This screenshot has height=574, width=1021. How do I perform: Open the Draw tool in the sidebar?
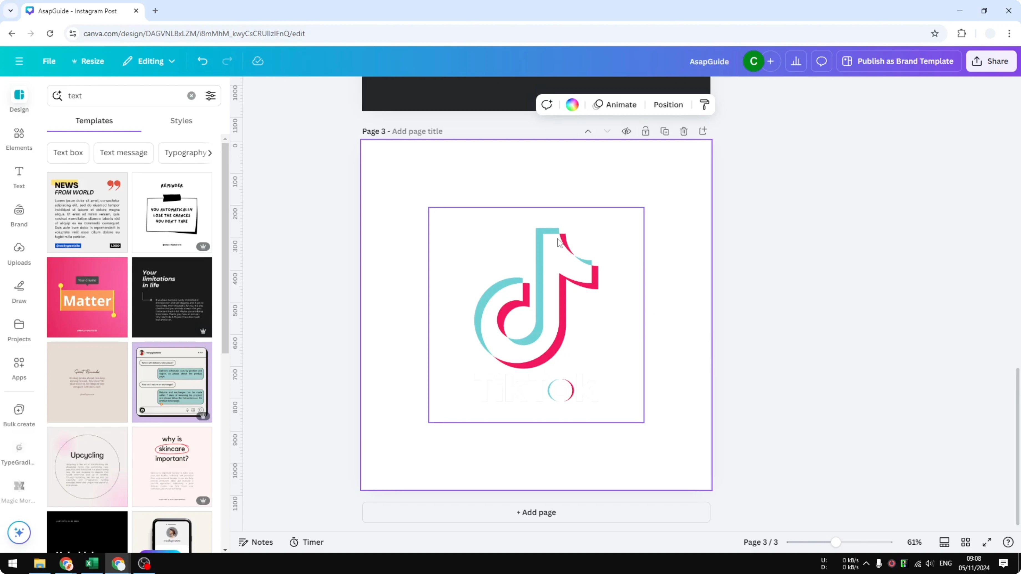[x=19, y=292]
